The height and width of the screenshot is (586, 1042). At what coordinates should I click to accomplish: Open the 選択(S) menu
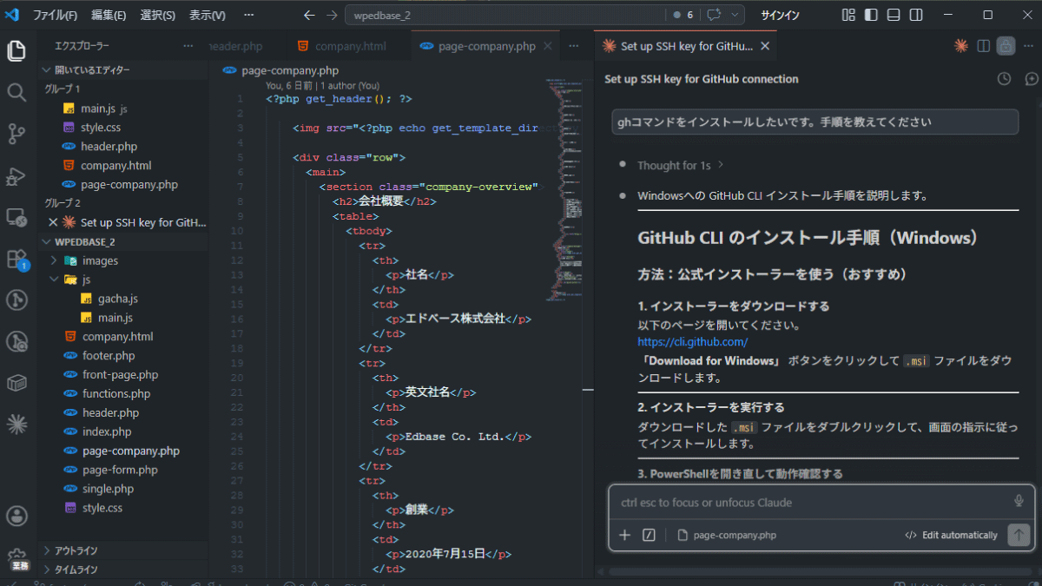coord(157,15)
